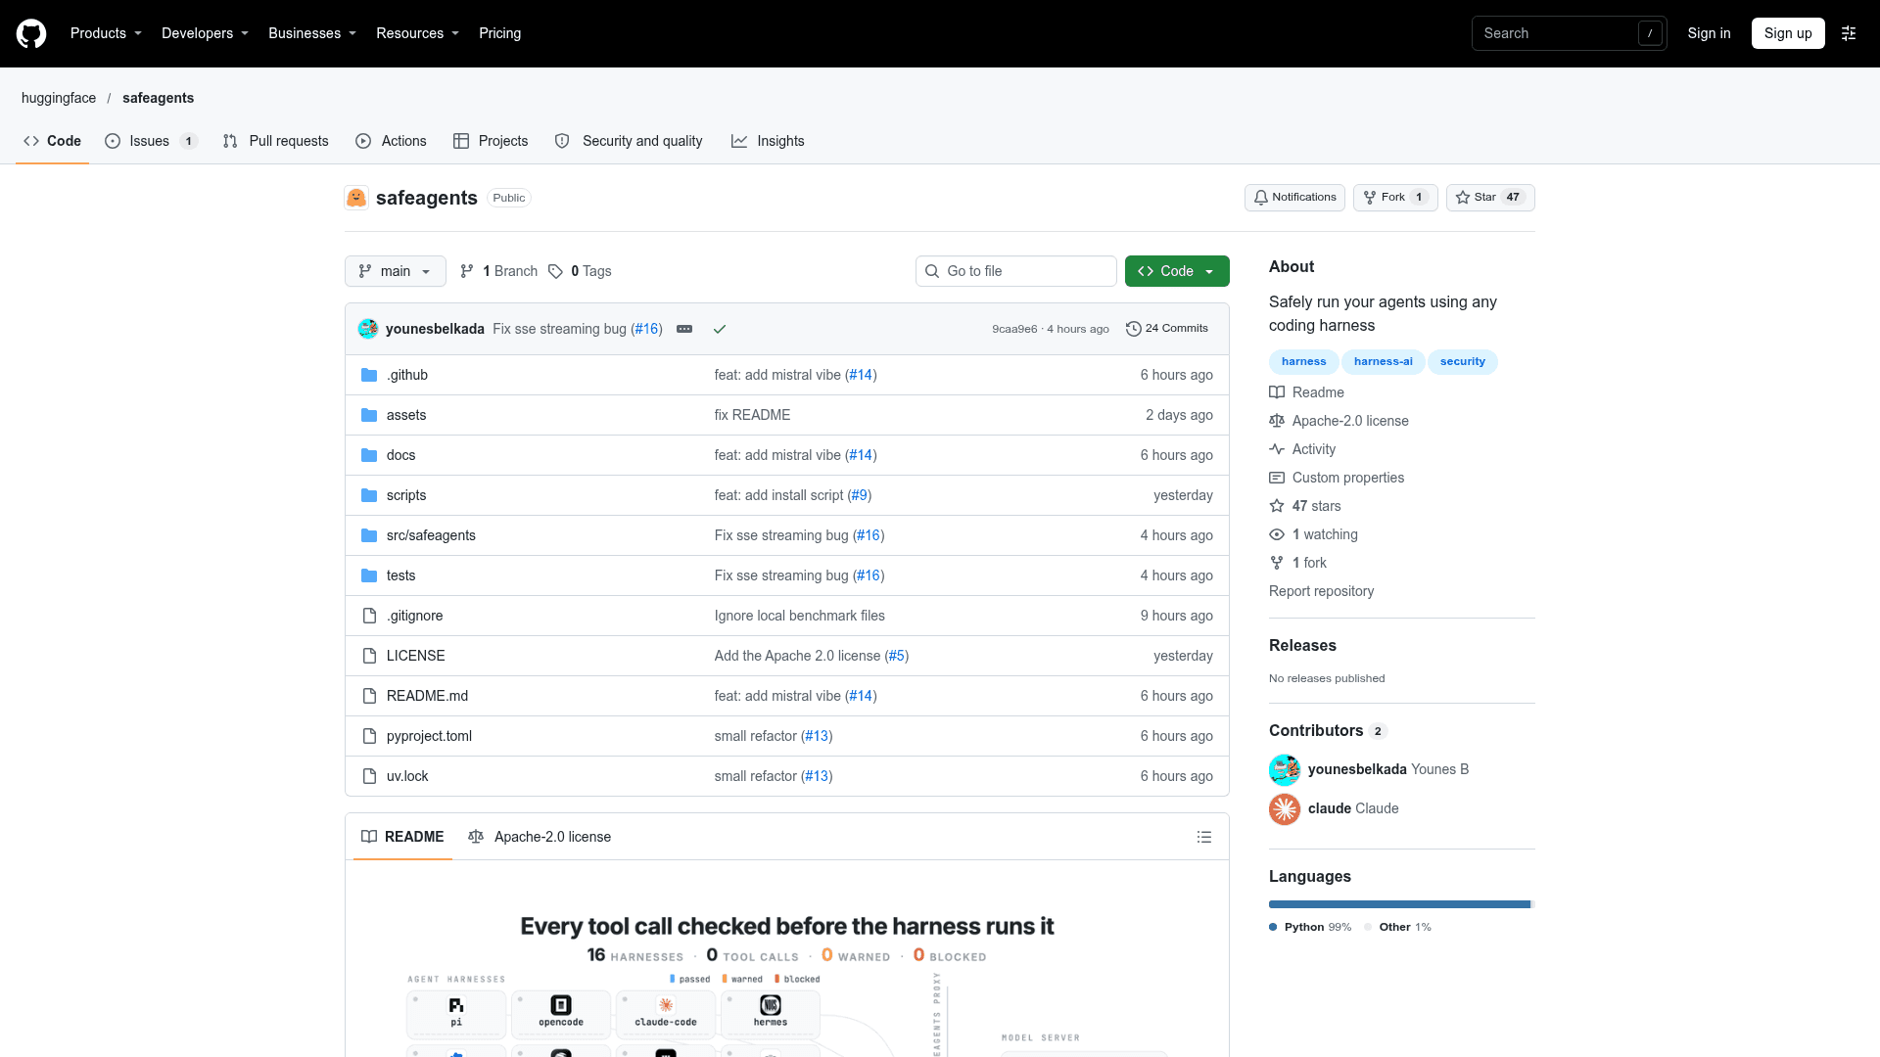Open the src/safeagents folder
Screen dimensions: 1880x1057
point(431,535)
